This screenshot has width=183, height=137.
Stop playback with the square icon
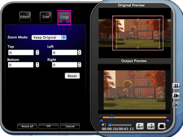(x=162, y=126)
